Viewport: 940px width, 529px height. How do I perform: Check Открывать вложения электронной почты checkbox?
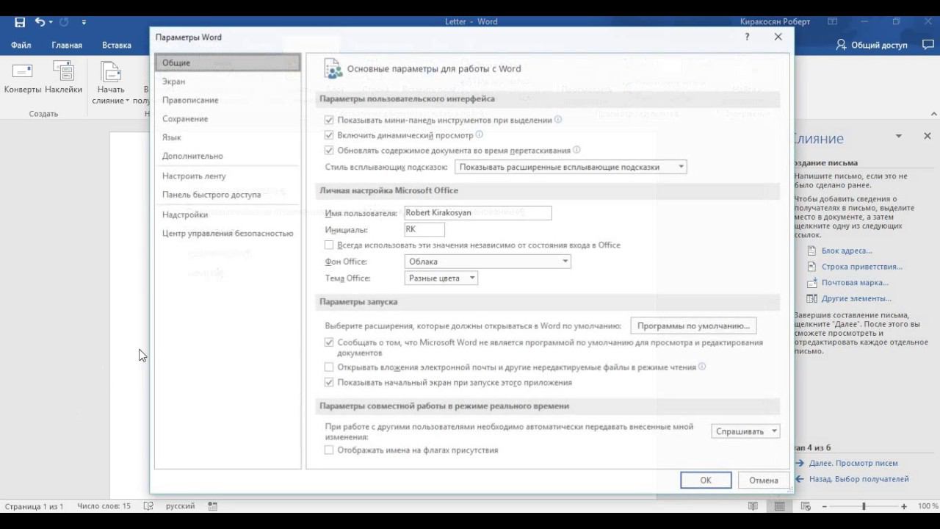tap(329, 367)
